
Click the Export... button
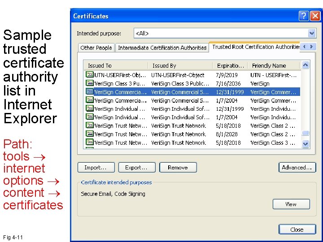pos(137,167)
